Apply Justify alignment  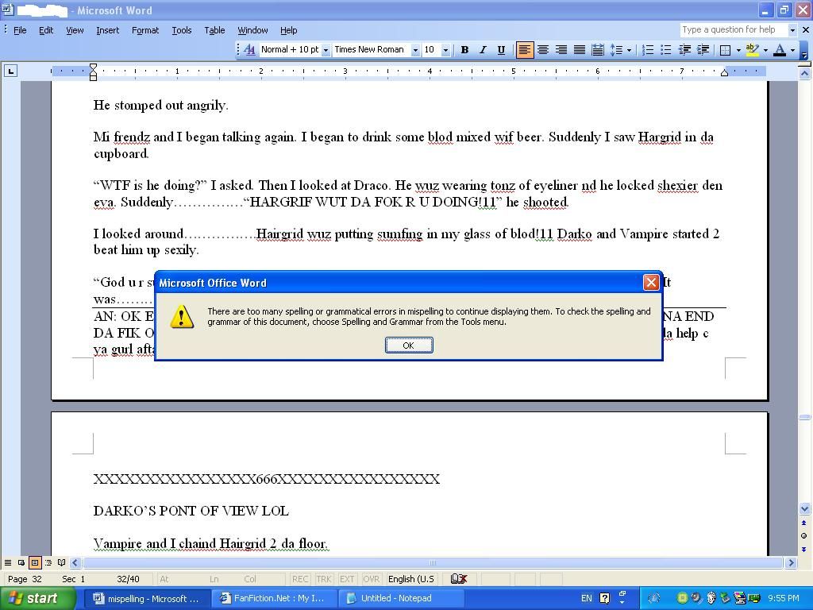point(580,50)
